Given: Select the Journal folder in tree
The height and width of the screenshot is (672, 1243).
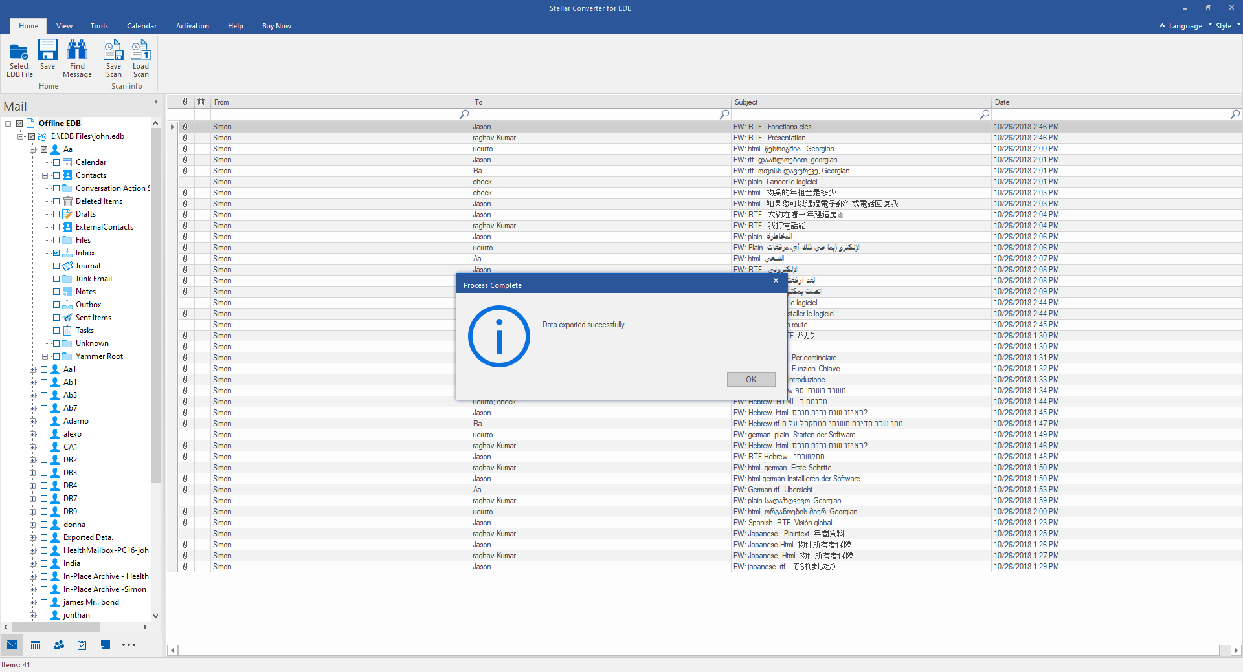Looking at the screenshot, I should [x=87, y=266].
